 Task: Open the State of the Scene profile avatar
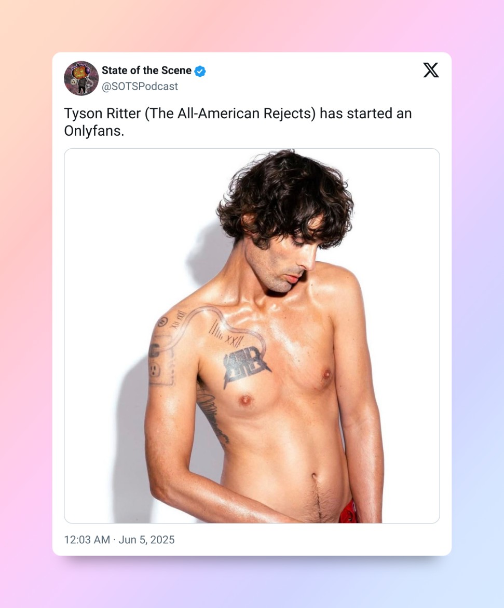pos(81,78)
